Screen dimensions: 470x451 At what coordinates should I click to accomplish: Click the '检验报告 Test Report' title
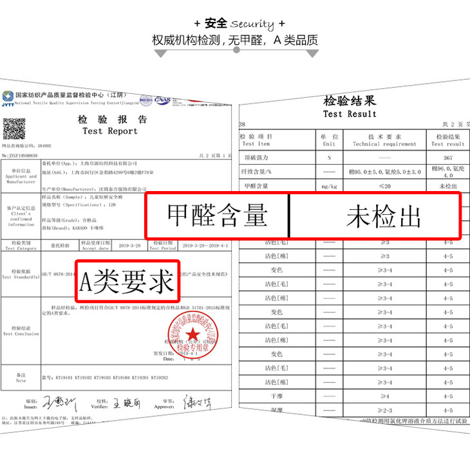[110, 125]
